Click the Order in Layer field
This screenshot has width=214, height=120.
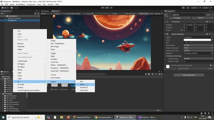[198, 61]
